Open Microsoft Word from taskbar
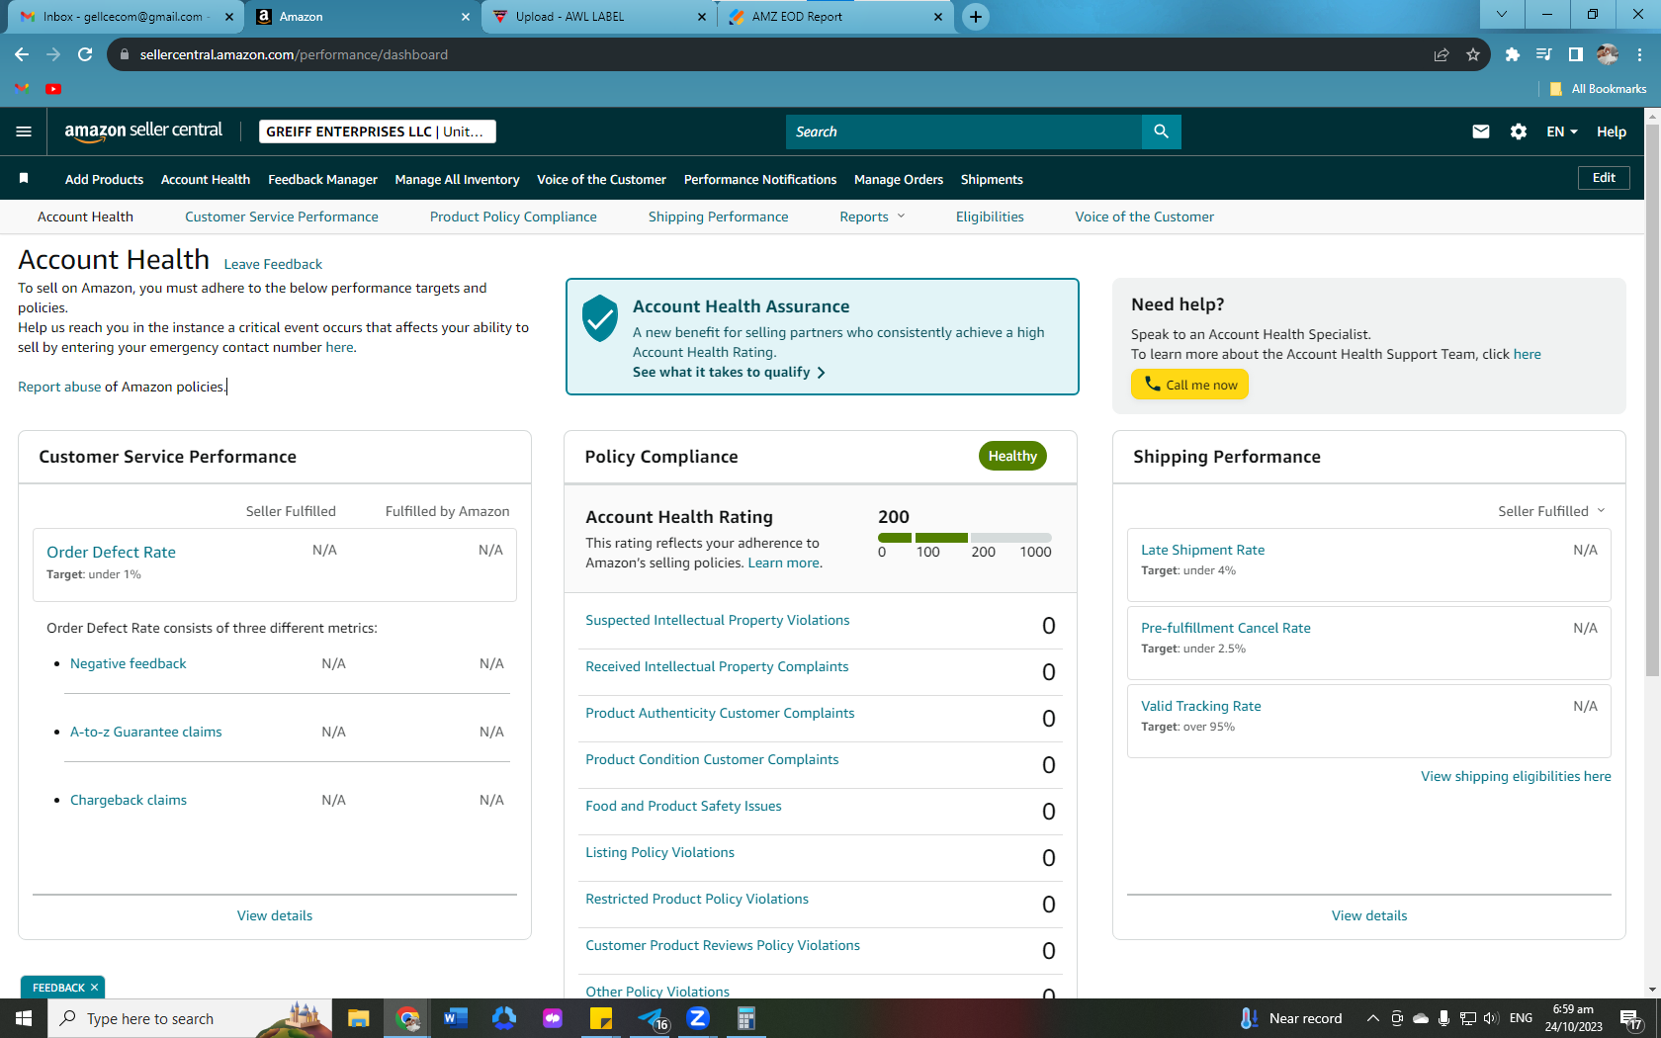The image size is (1661, 1038). (x=455, y=1018)
